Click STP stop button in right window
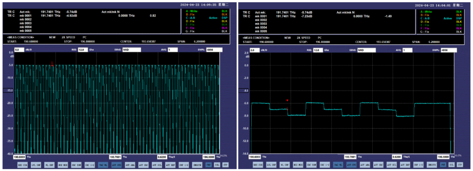 click(460, 165)
